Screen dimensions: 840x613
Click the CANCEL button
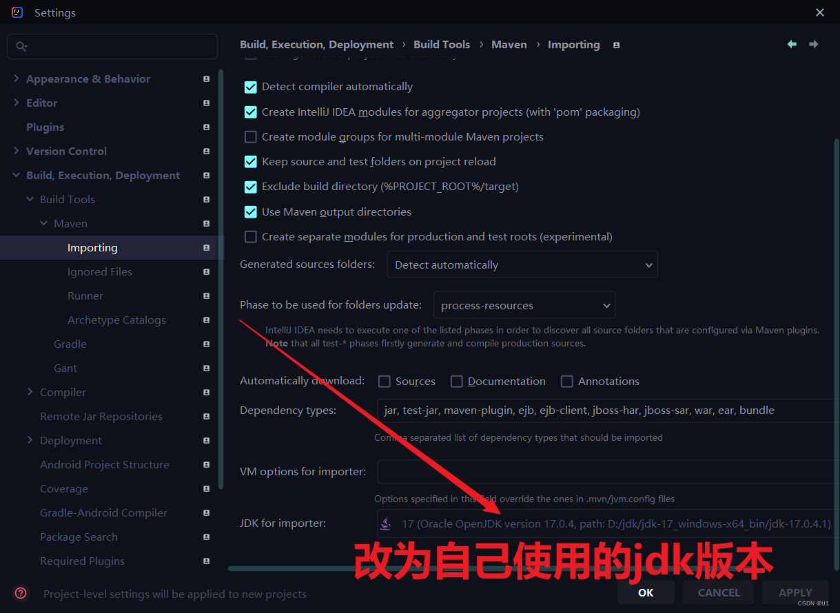pyautogui.click(x=719, y=592)
